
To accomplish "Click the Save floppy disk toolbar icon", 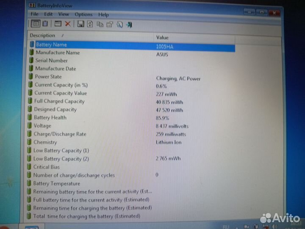I will [80, 24].
